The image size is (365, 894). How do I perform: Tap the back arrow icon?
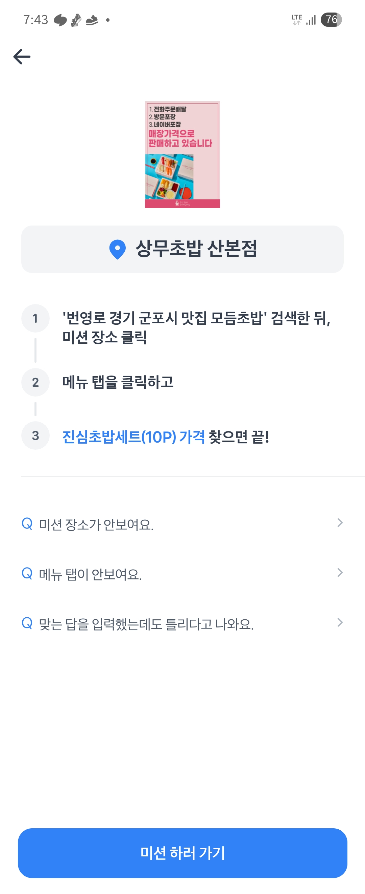pyautogui.click(x=22, y=57)
